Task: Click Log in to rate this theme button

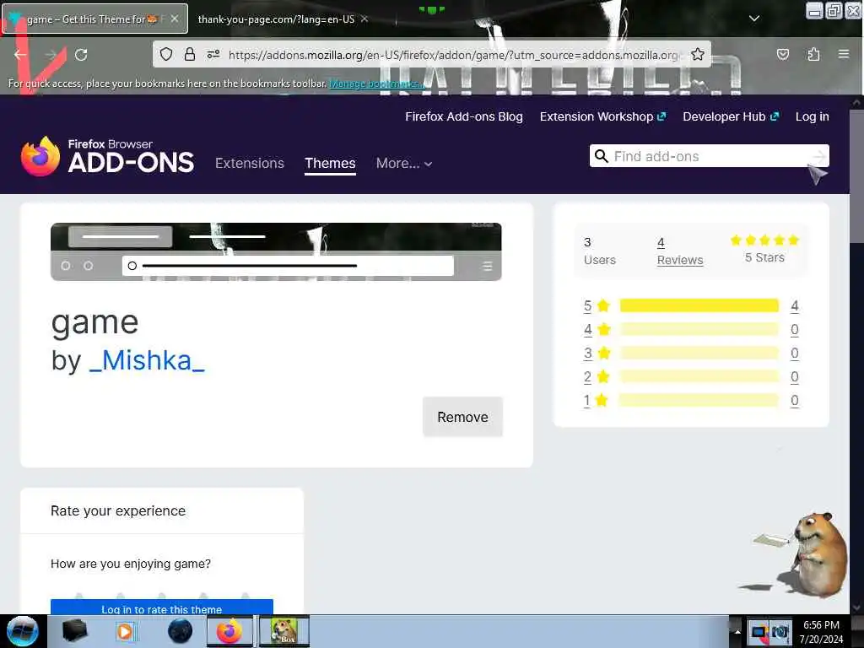Action: tap(161, 607)
